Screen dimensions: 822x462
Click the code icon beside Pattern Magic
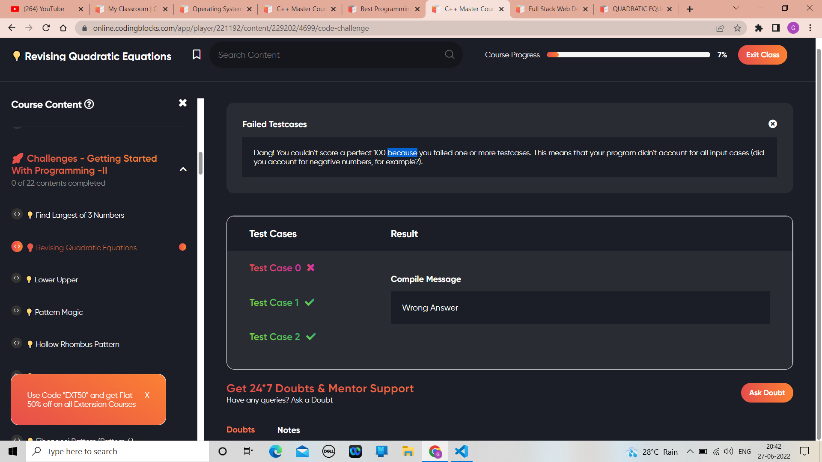(17, 311)
